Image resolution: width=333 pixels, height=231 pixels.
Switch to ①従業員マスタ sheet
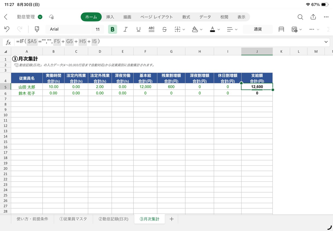pyautogui.click(x=73, y=219)
